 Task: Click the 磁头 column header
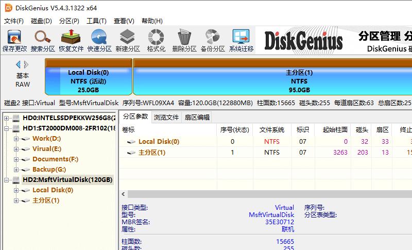pyautogui.click(x=362, y=129)
